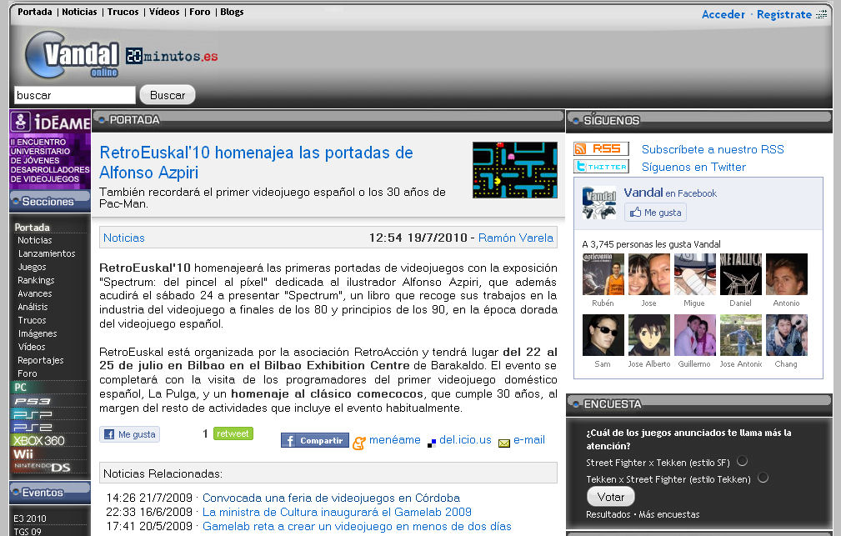This screenshot has height=536, width=841.
Task: Open the 20minutos.es logo
Action: [x=172, y=56]
